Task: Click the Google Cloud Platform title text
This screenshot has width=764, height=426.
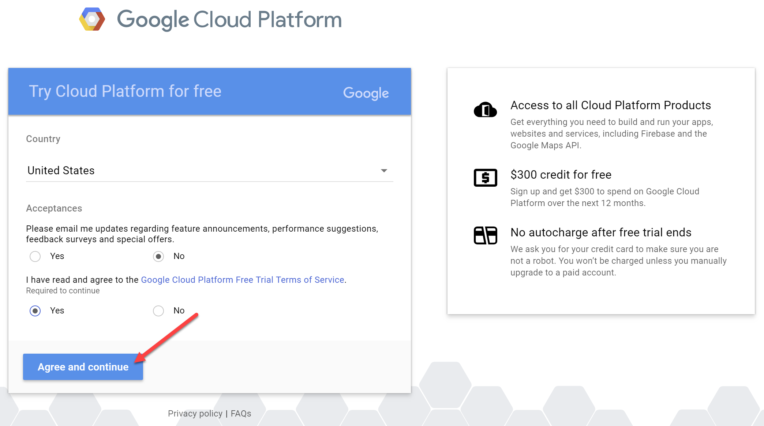Action: click(x=229, y=19)
